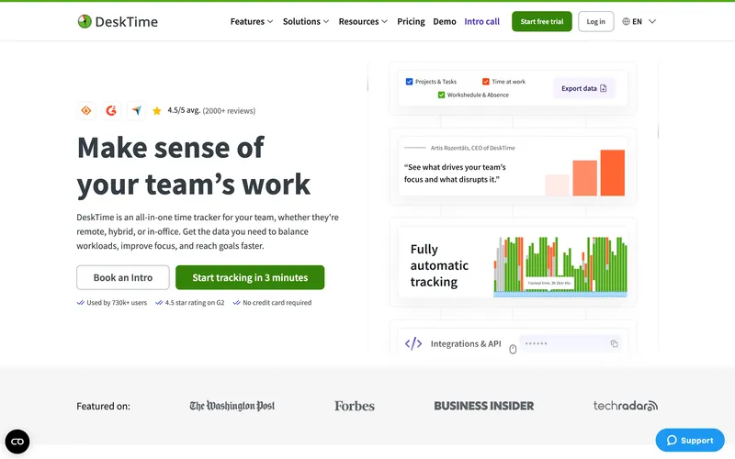The height and width of the screenshot is (459, 735).
Task: Click the yellow star rating icon
Action: click(x=156, y=111)
